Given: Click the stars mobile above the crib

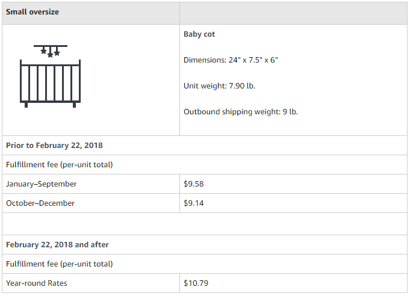Looking at the screenshot, I should click(51, 51).
